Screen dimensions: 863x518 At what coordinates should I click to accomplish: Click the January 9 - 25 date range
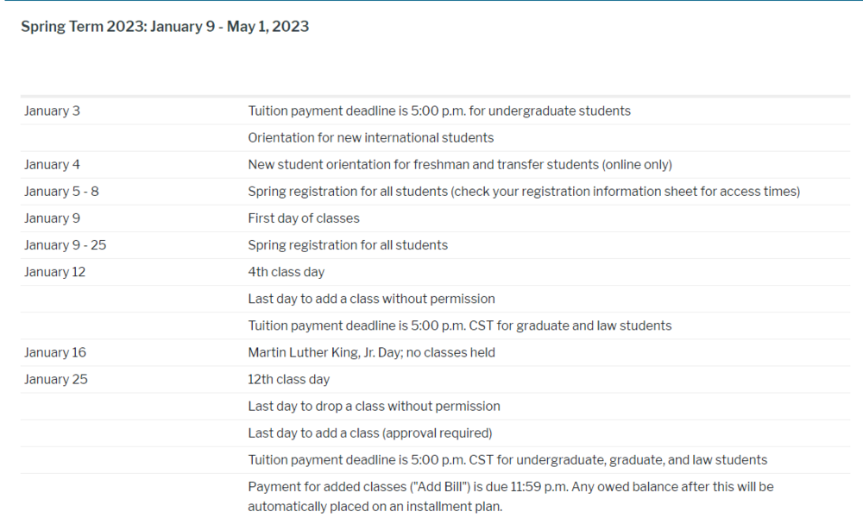click(x=65, y=244)
